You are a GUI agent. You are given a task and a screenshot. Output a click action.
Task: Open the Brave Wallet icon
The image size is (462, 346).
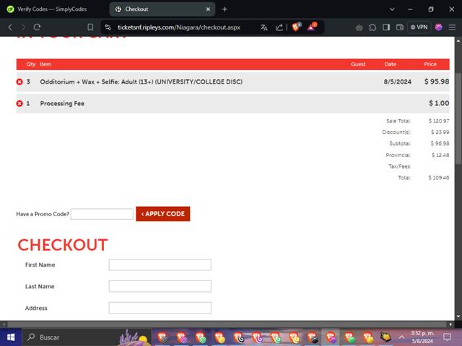click(399, 27)
